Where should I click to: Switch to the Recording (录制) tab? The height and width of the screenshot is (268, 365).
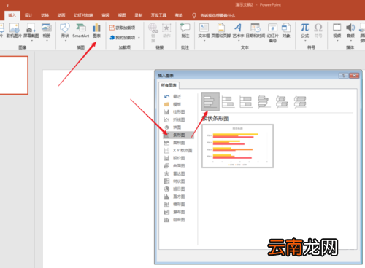(x=139, y=15)
